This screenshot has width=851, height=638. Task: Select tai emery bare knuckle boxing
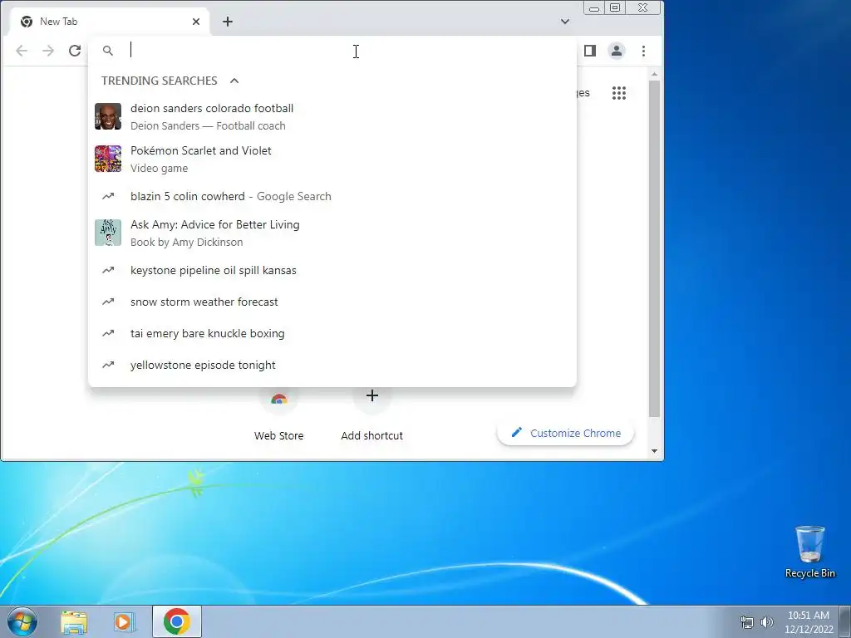click(x=332, y=333)
